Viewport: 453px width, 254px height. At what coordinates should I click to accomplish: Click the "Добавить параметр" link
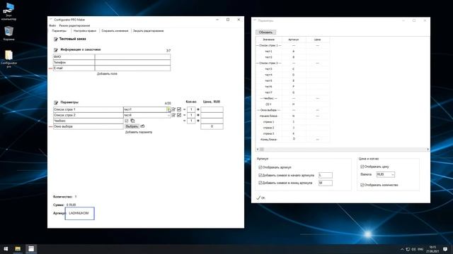(139, 132)
